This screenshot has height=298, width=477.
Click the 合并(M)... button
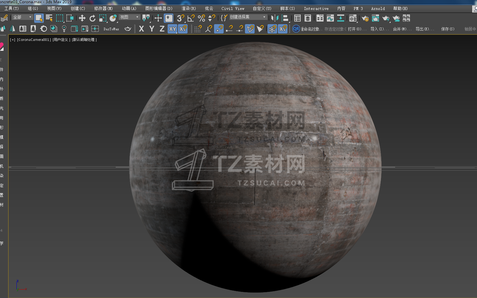(402, 29)
